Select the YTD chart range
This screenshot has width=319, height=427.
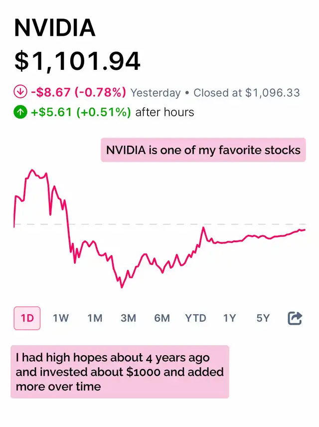point(195,318)
